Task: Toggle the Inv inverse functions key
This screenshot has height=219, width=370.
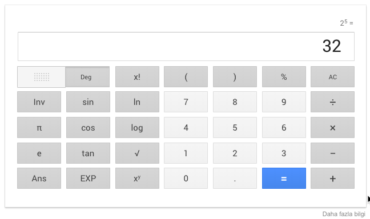Action: (x=39, y=102)
